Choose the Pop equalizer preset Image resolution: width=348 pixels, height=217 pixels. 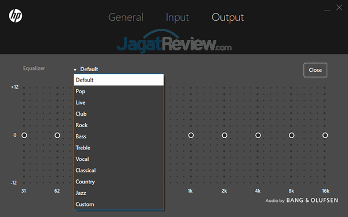coord(119,91)
